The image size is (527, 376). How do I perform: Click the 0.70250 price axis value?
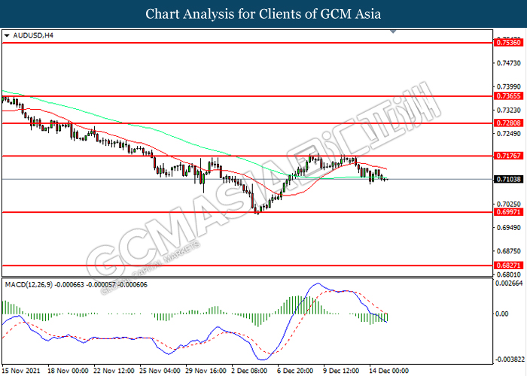[x=508, y=204]
